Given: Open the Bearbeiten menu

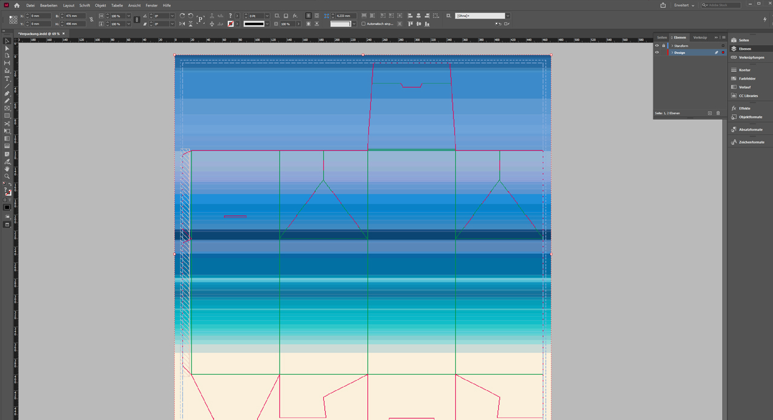Looking at the screenshot, I should [49, 5].
